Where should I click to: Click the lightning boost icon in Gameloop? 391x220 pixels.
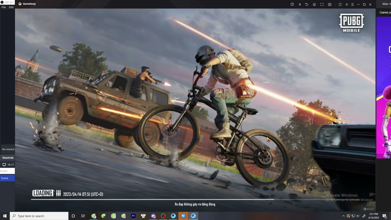[x=300, y=4]
